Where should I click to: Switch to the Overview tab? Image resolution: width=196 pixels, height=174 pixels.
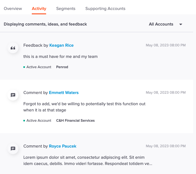[x=13, y=8]
